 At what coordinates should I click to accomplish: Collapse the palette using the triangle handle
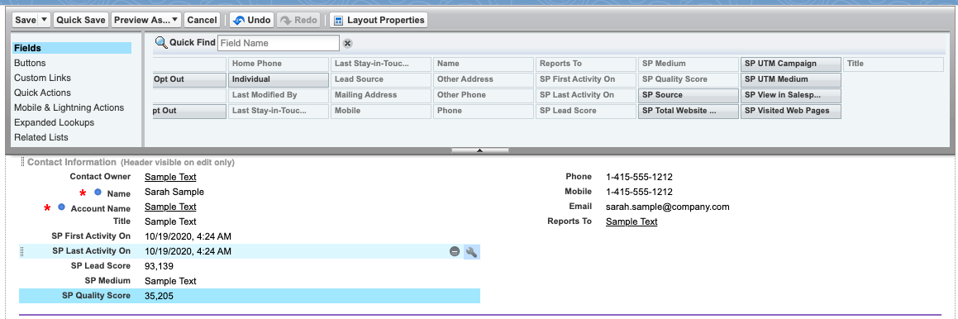[x=479, y=150]
